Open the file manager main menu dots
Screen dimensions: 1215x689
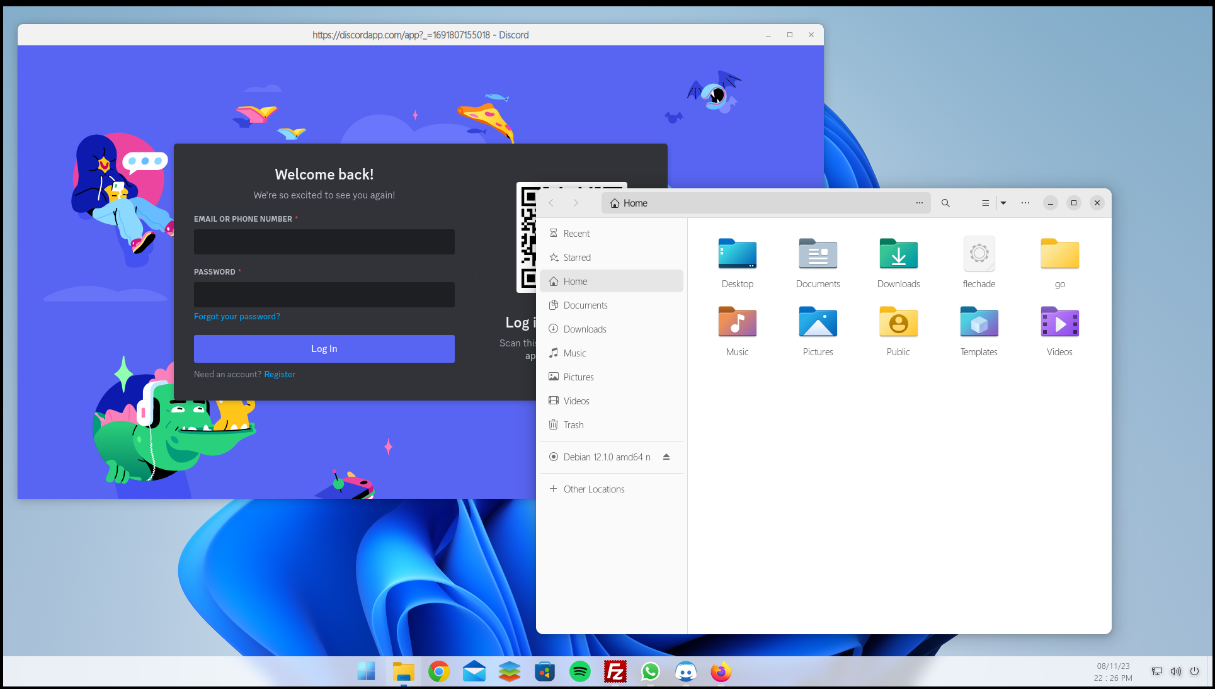(1025, 203)
